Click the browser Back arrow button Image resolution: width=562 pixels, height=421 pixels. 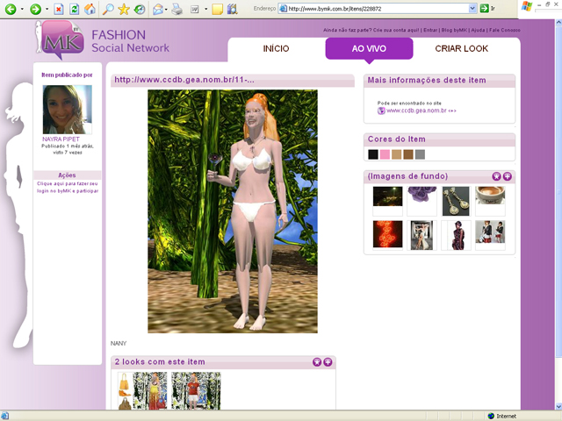click(x=10, y=9)
